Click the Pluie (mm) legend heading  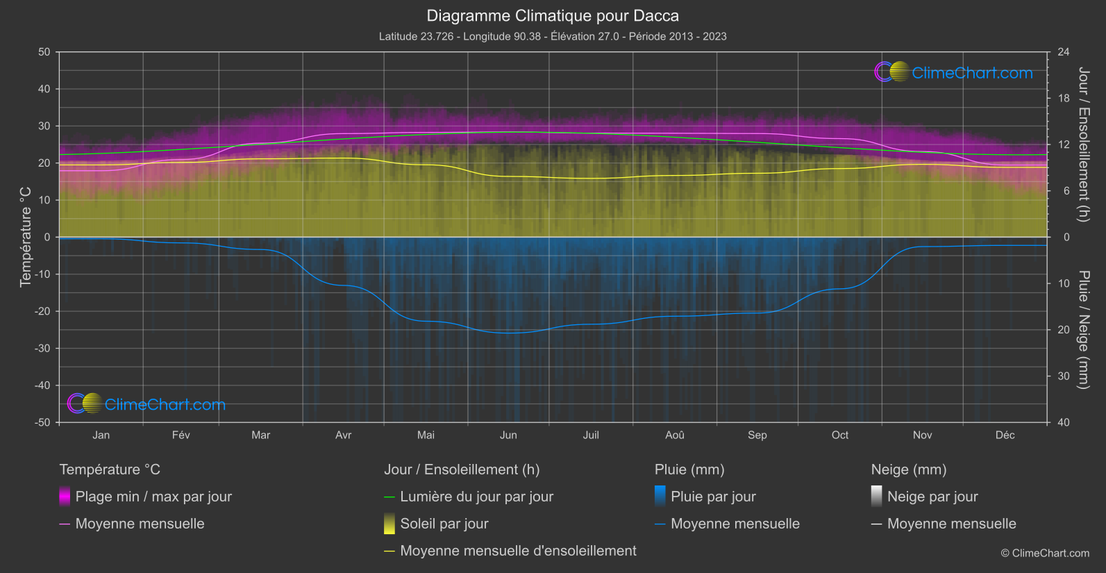689,470
